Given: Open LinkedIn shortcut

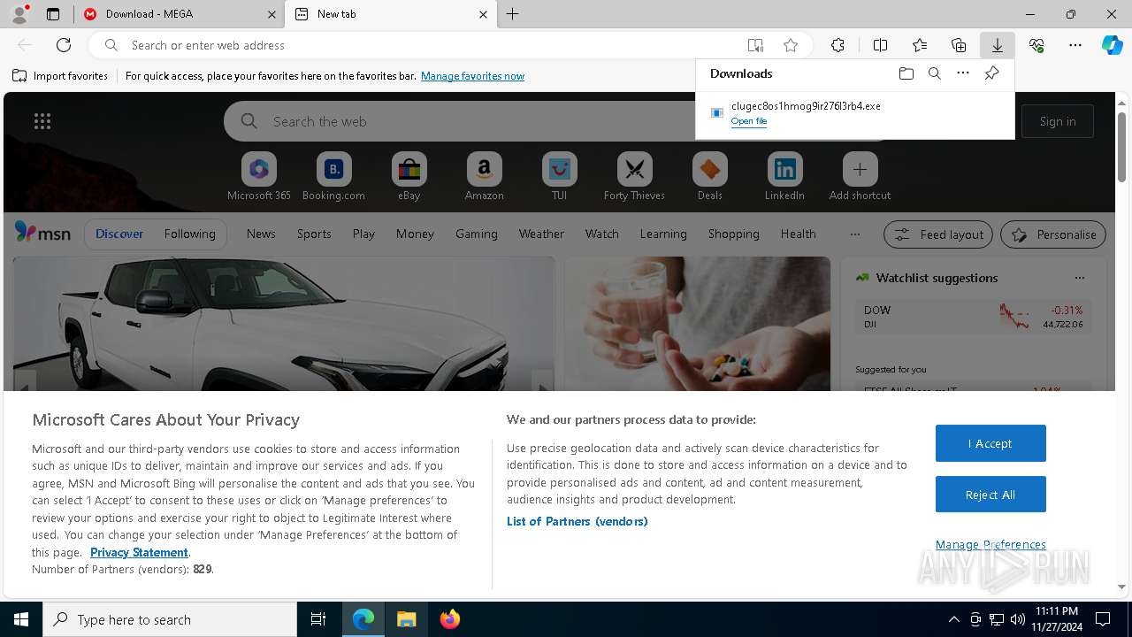Looking at the screenshot, I should [784, 177].
